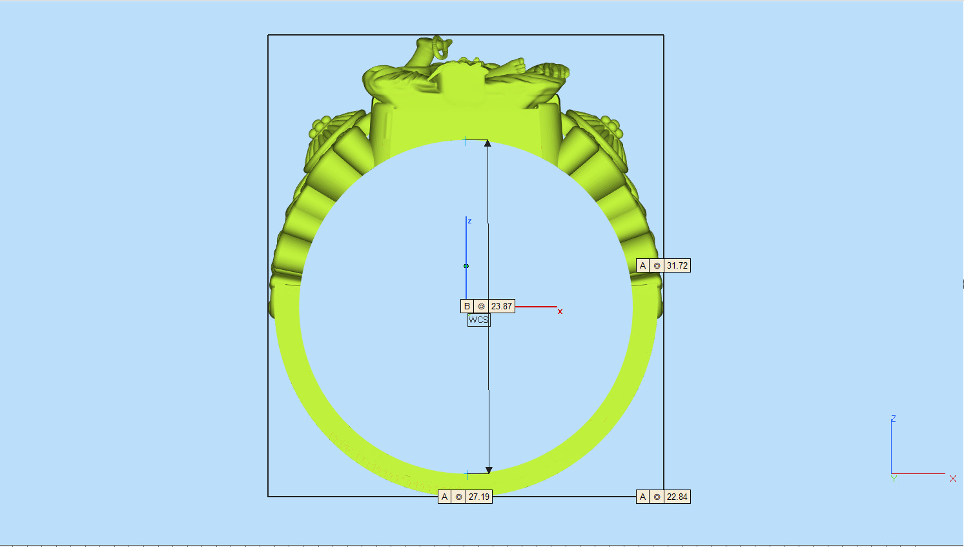
Task: Click the green origin point on the Z axis
Action: (x=466, y=265)
